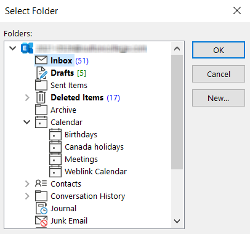Click the Drafts pencil-and-page icon
The height and width of the screenshot is (234, 250).
point(42,73)
